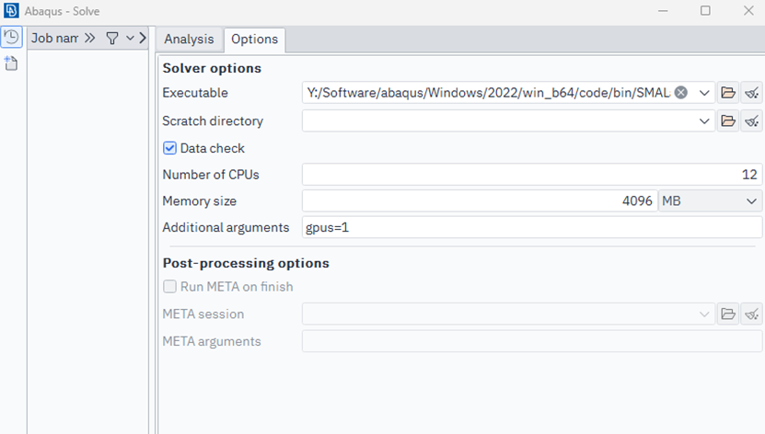Click the Abaqus app logo icon

coord(11,11)
